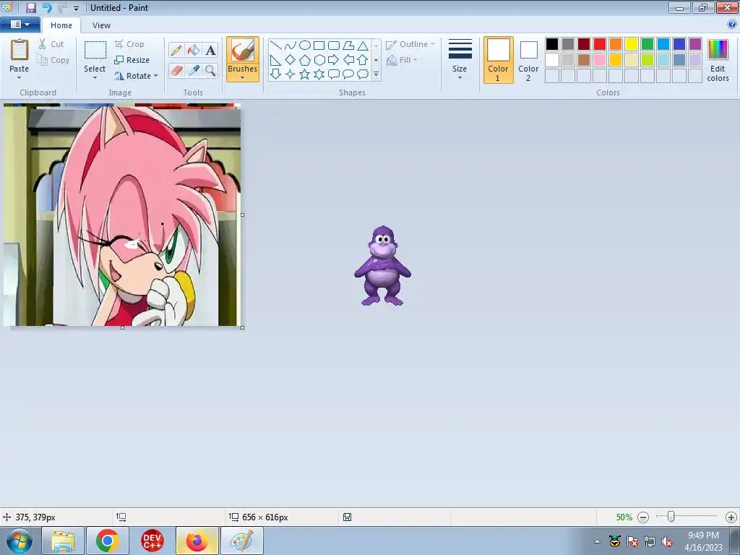The image size is (740, 555).
Task: Choose the Curve shape
Action: click(x=291, y=46)
